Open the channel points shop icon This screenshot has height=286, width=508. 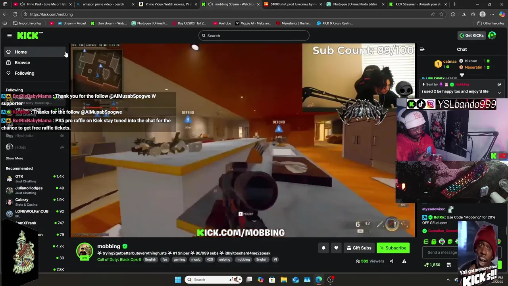coord(448,265)
